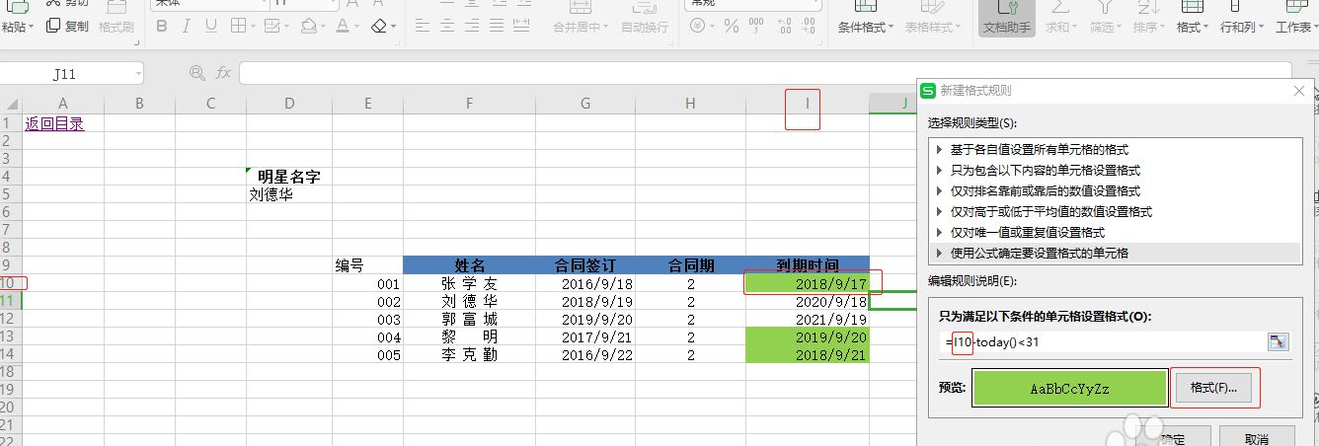Click the 取消 button in dialog
The width and height of the screenshot is (1319, 446).
1257,438
